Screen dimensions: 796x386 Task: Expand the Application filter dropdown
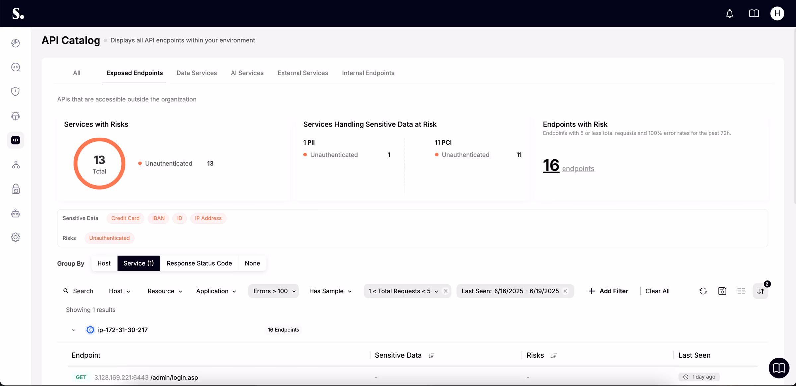click(x=216, y=291)
